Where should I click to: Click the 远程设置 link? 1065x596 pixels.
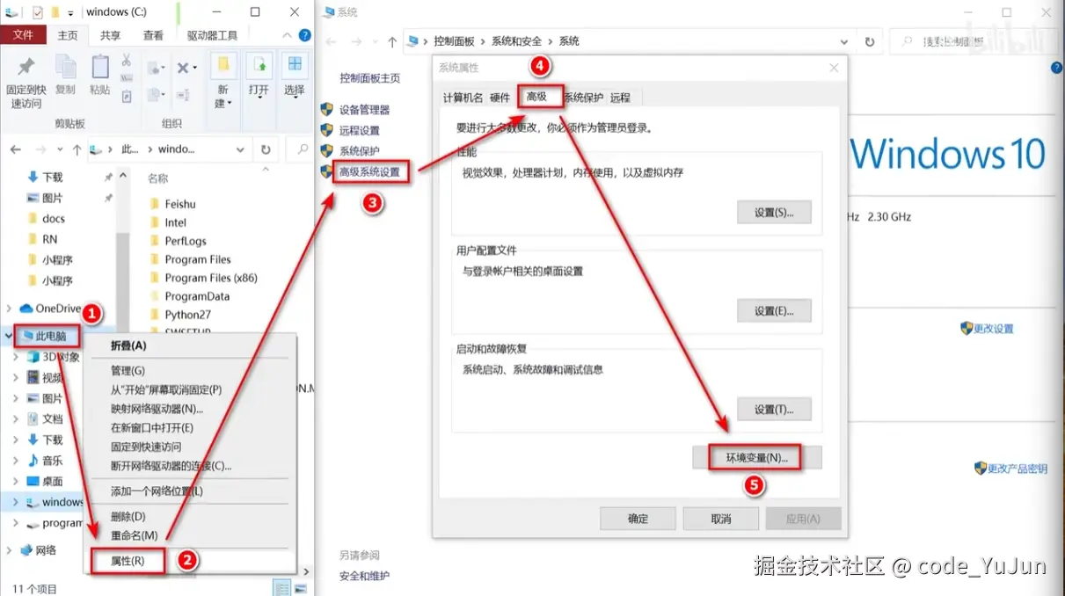360,130
